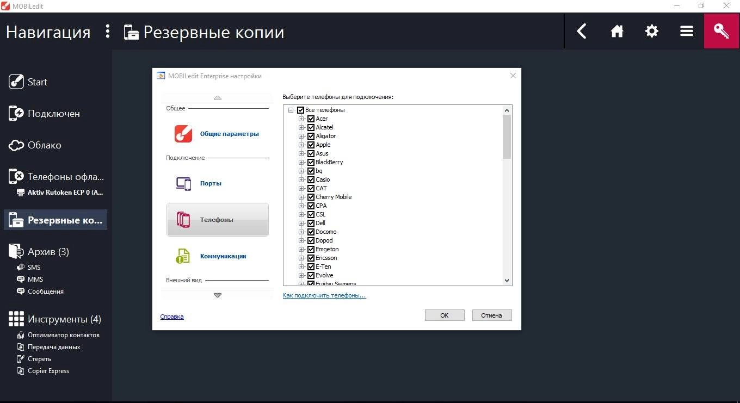
Task: Expand the CAT tree node
Action: pos(301,188)
